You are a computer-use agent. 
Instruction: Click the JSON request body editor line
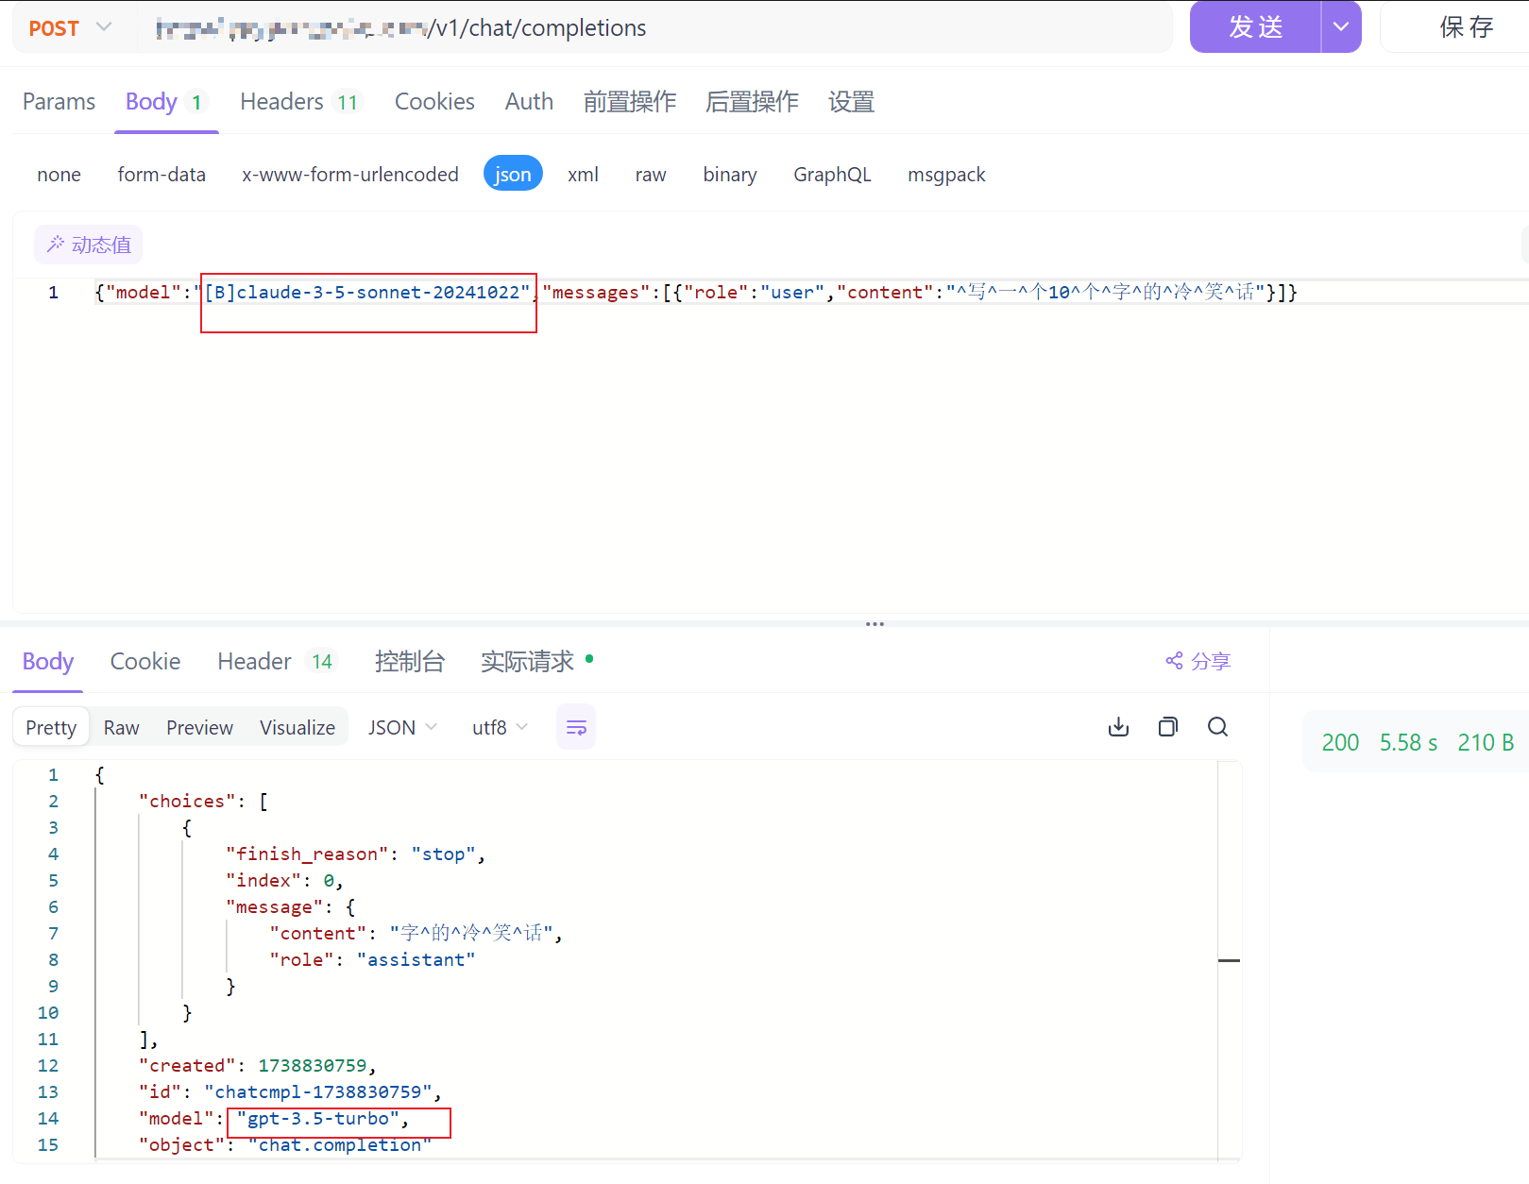click(697, 292)
